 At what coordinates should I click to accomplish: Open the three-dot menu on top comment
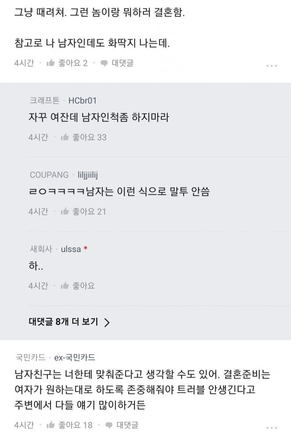[271, 66]
